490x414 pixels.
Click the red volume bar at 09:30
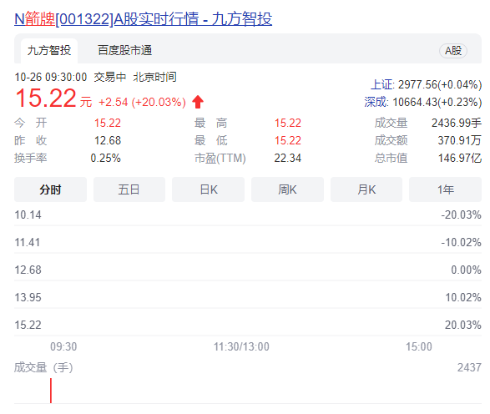click(51, 391)
